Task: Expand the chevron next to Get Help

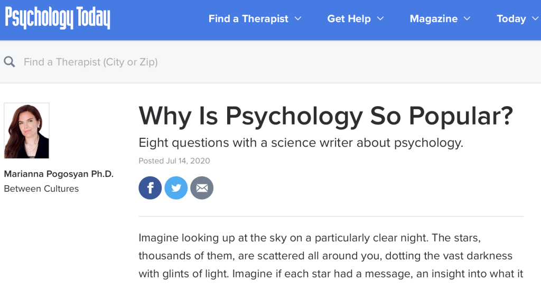Action: [380, 19]
